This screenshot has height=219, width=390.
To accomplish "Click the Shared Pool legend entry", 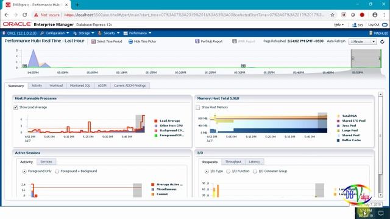I will [351, 135].
